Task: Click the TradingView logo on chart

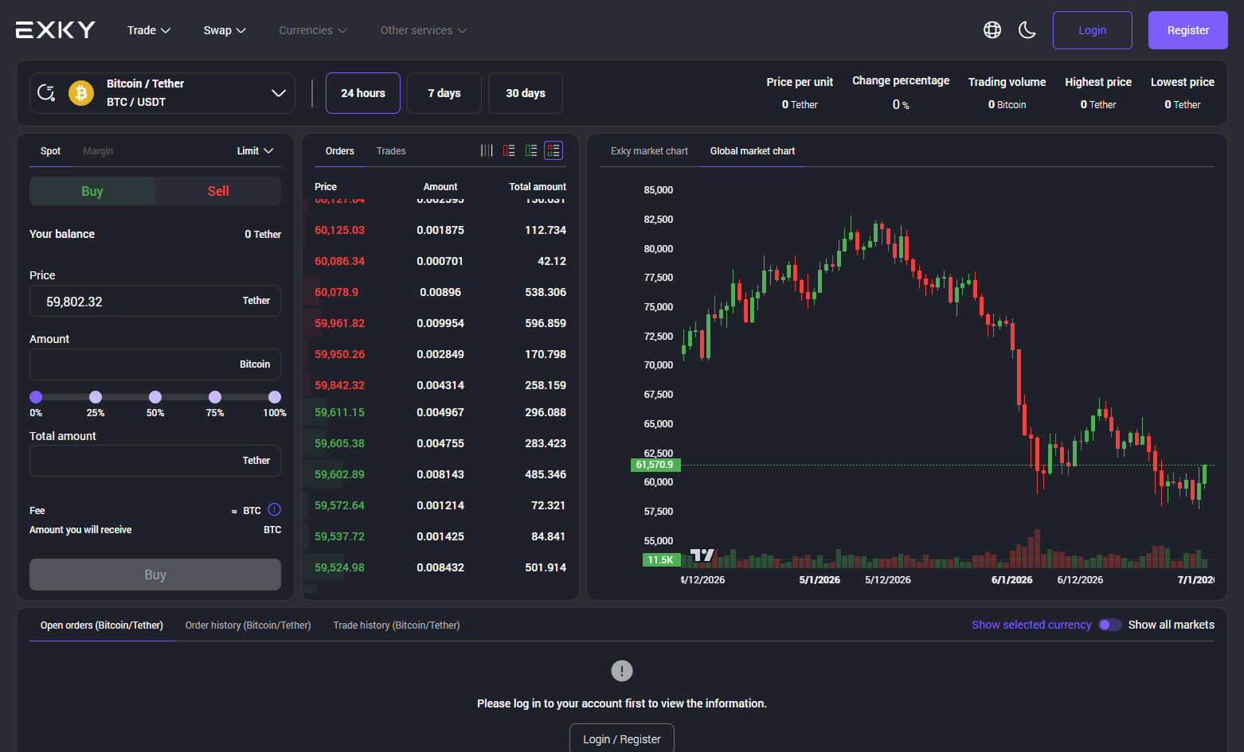Action: (702, 555)
